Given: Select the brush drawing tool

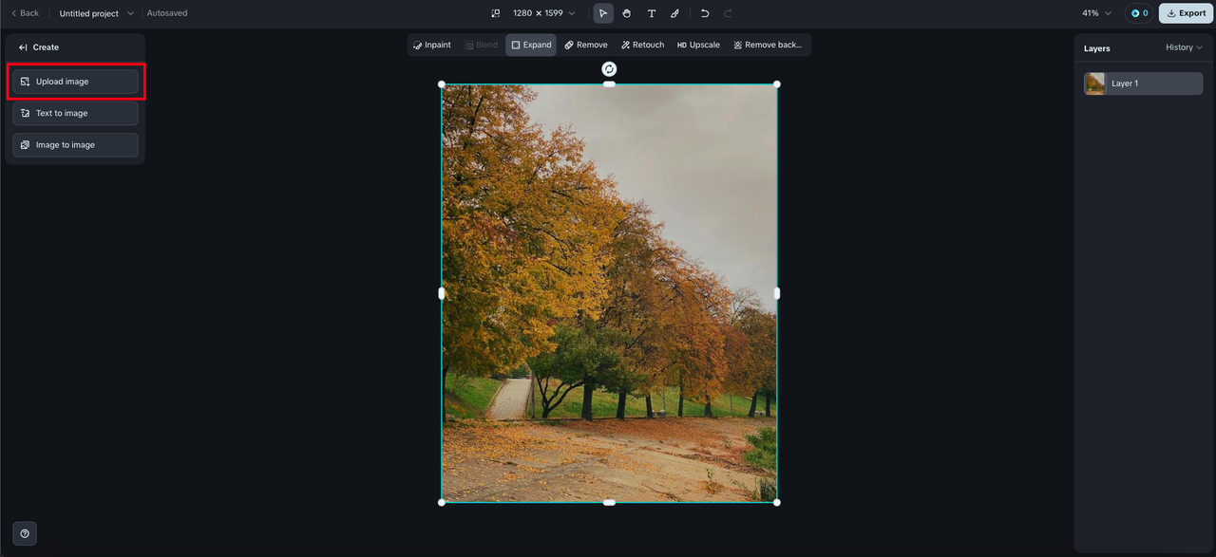Looking at the screenshot, I should tap(674, 13).
